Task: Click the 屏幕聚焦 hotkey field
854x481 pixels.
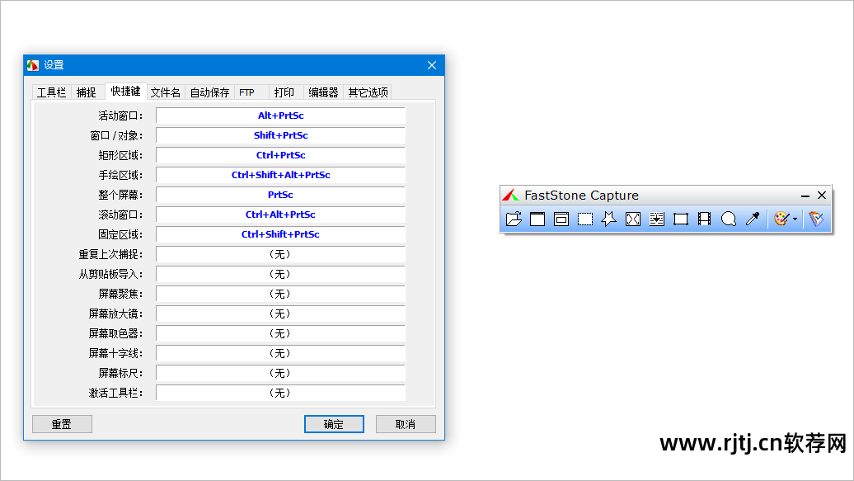Action: point(280,294)
